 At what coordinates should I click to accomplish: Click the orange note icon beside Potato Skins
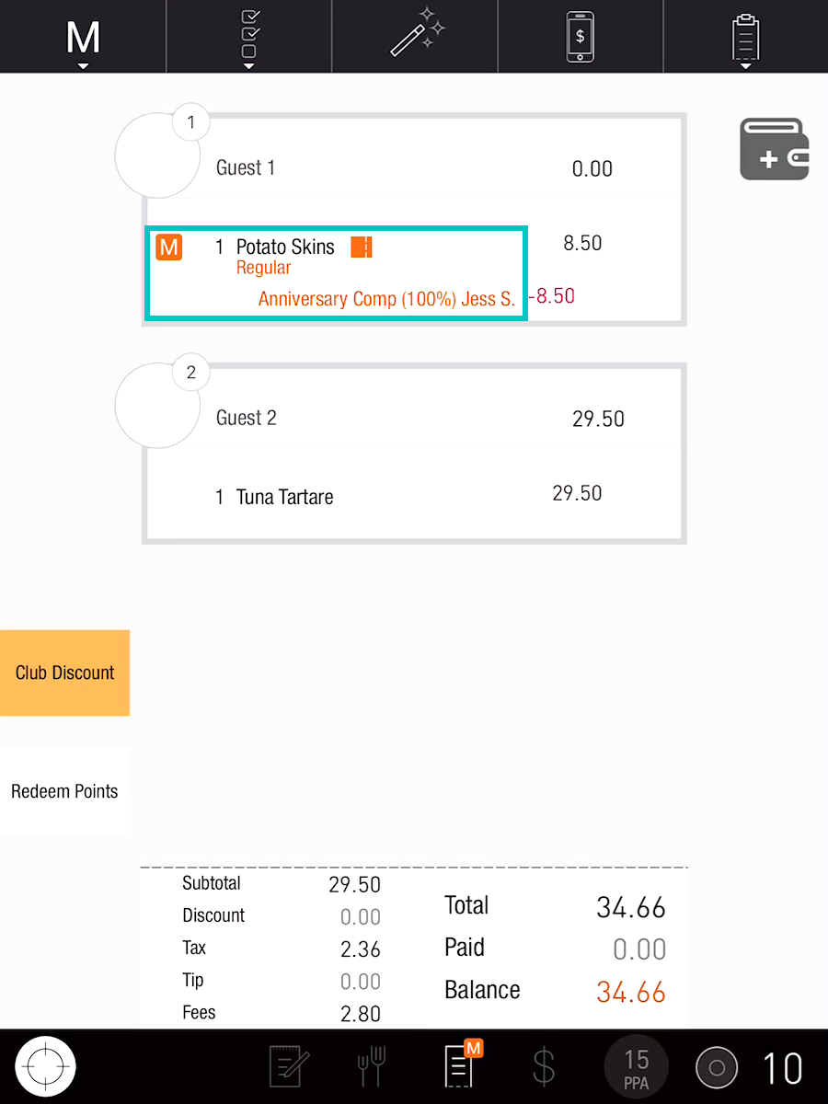pyautogui.click(x=362, y=247)
